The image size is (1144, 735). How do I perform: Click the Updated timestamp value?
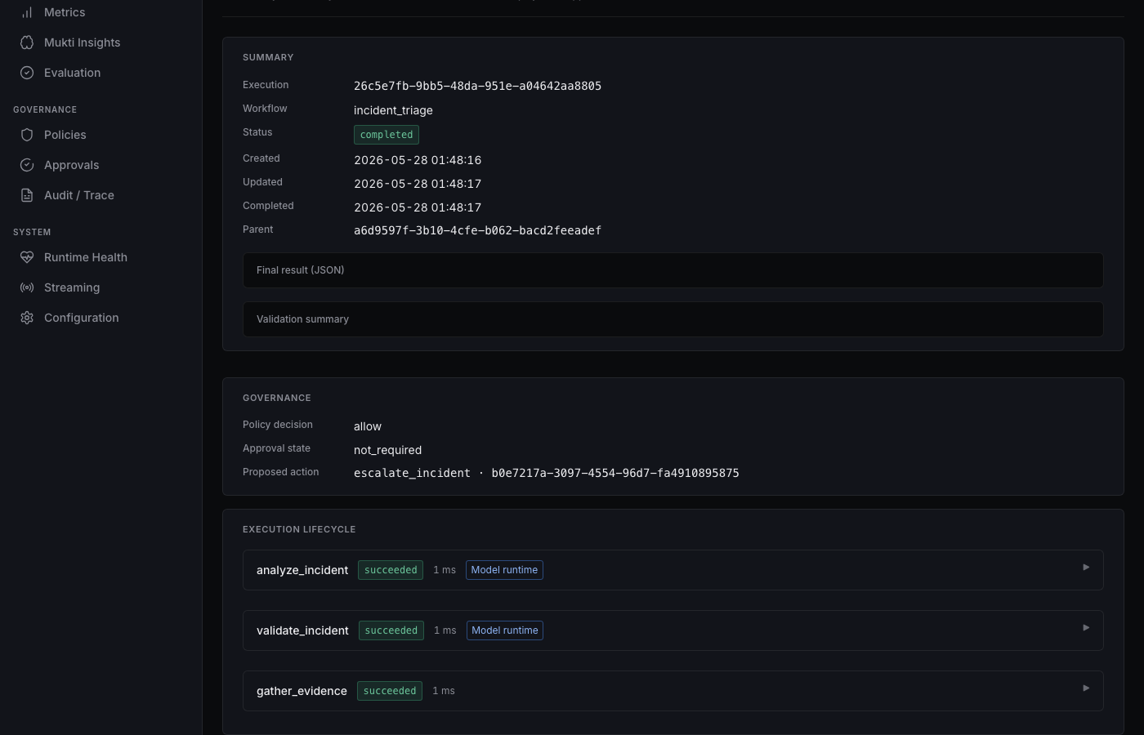[x=418, y=184]
